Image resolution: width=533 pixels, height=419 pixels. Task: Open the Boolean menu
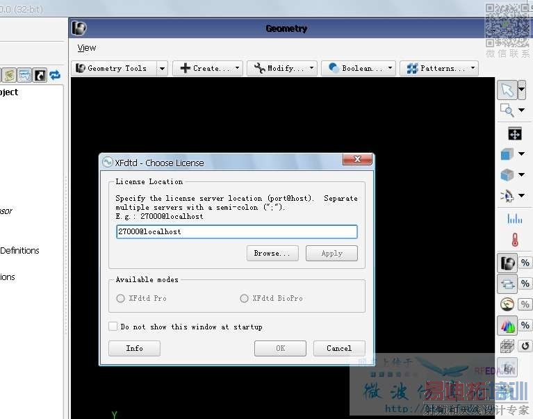(x=359, y=68)
